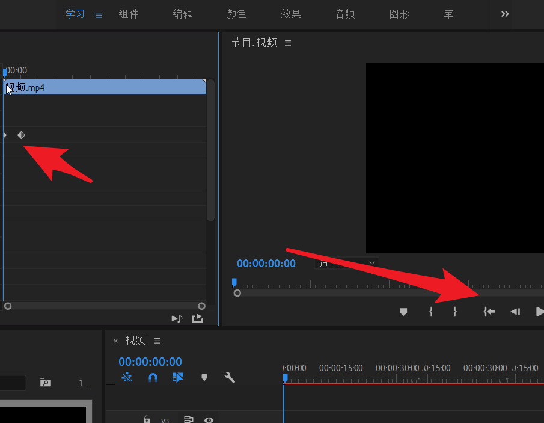
Task: Click the Mark In bracket icon
Action: (430, 312)
